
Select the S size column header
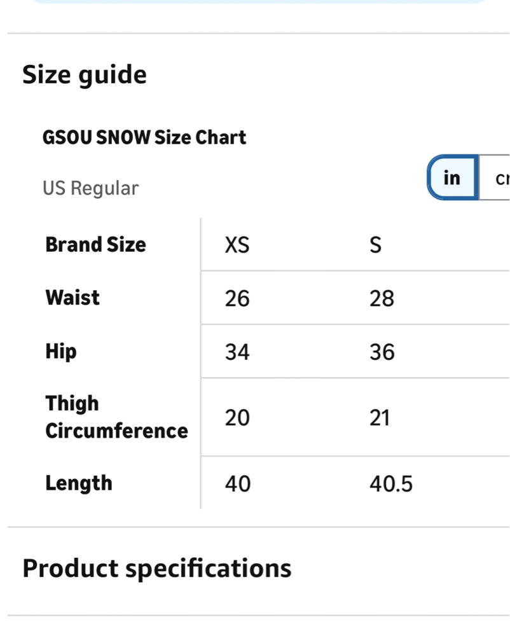pos(375,245)
